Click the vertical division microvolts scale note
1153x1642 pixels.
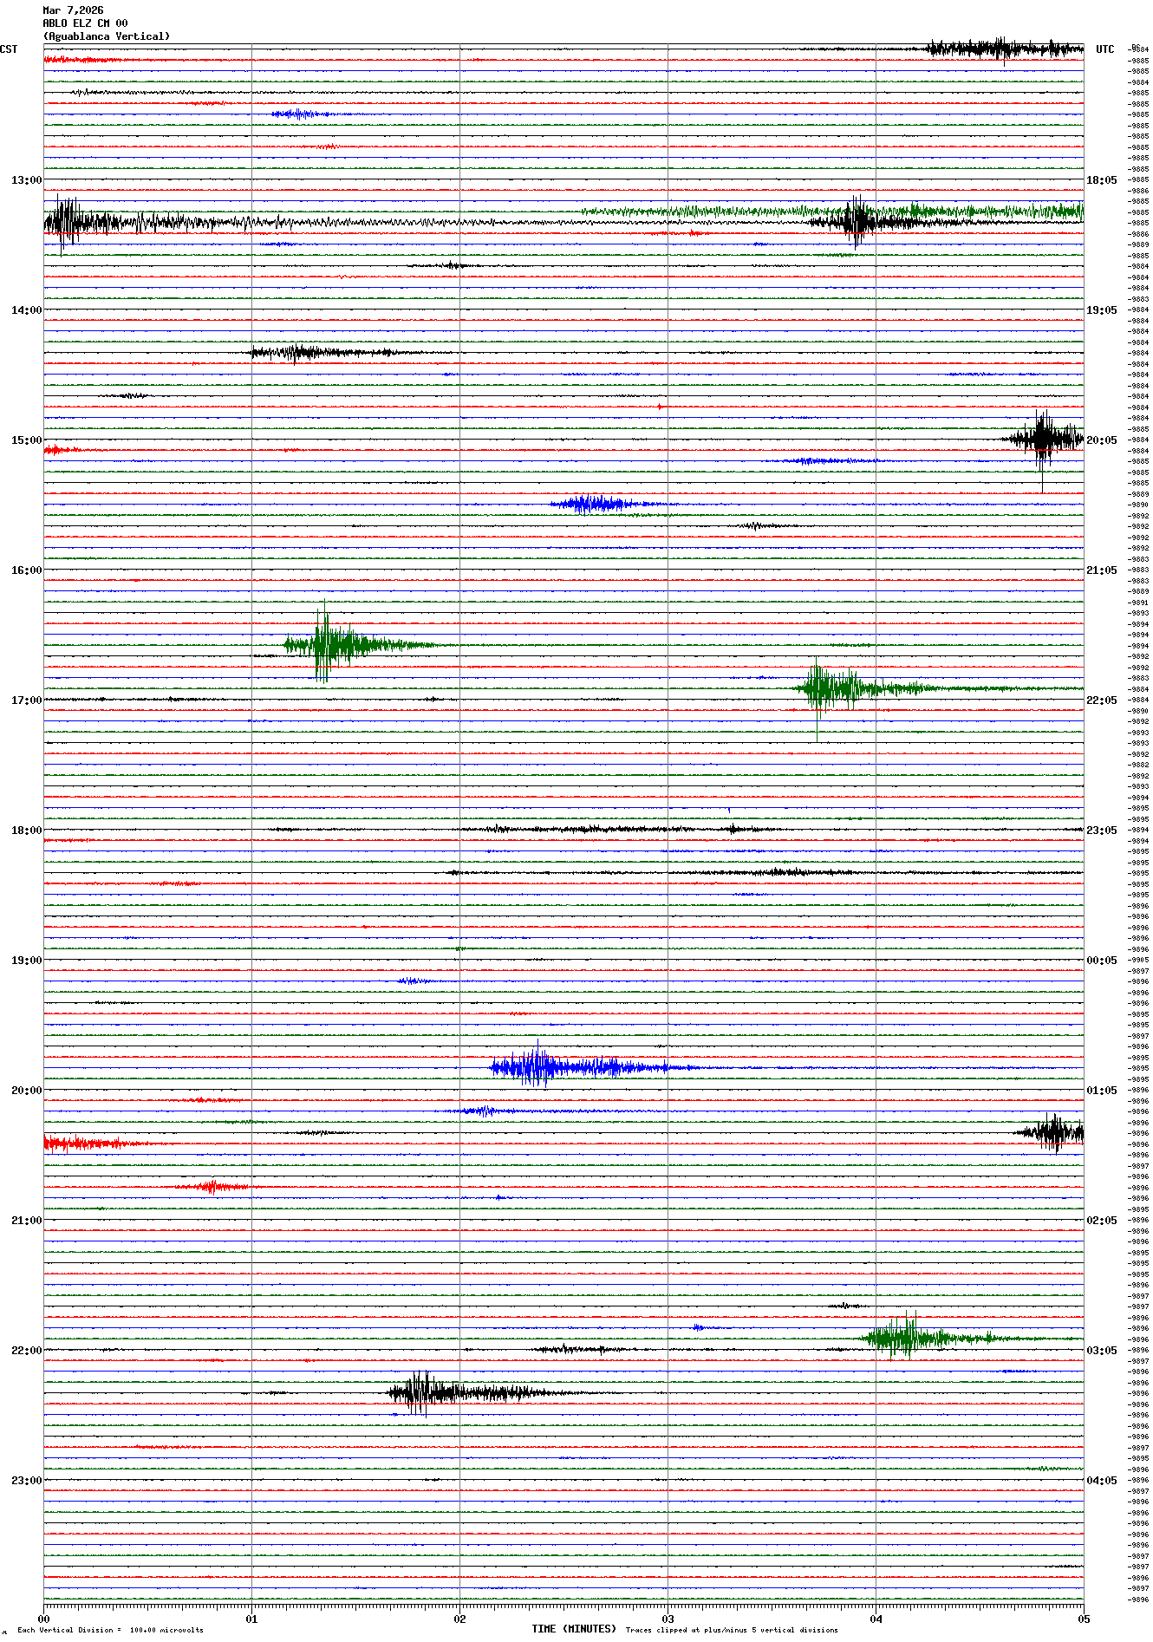pyautogui.click(x=110, y=1630)
